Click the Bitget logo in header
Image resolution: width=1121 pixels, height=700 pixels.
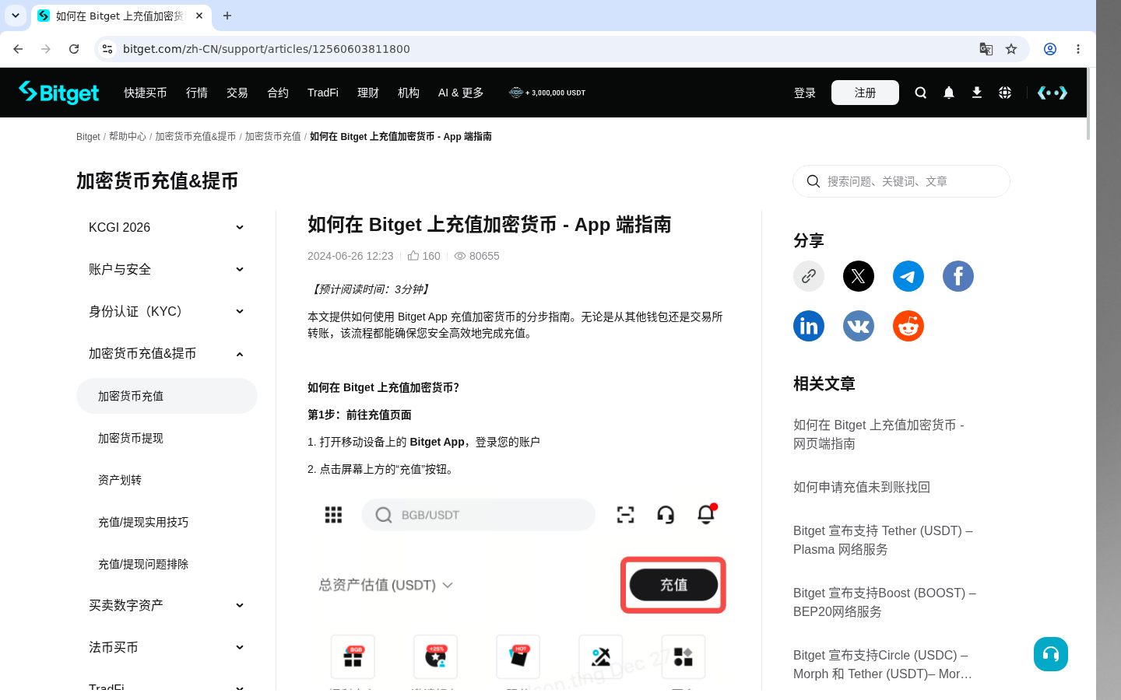(x=59, y=93)
